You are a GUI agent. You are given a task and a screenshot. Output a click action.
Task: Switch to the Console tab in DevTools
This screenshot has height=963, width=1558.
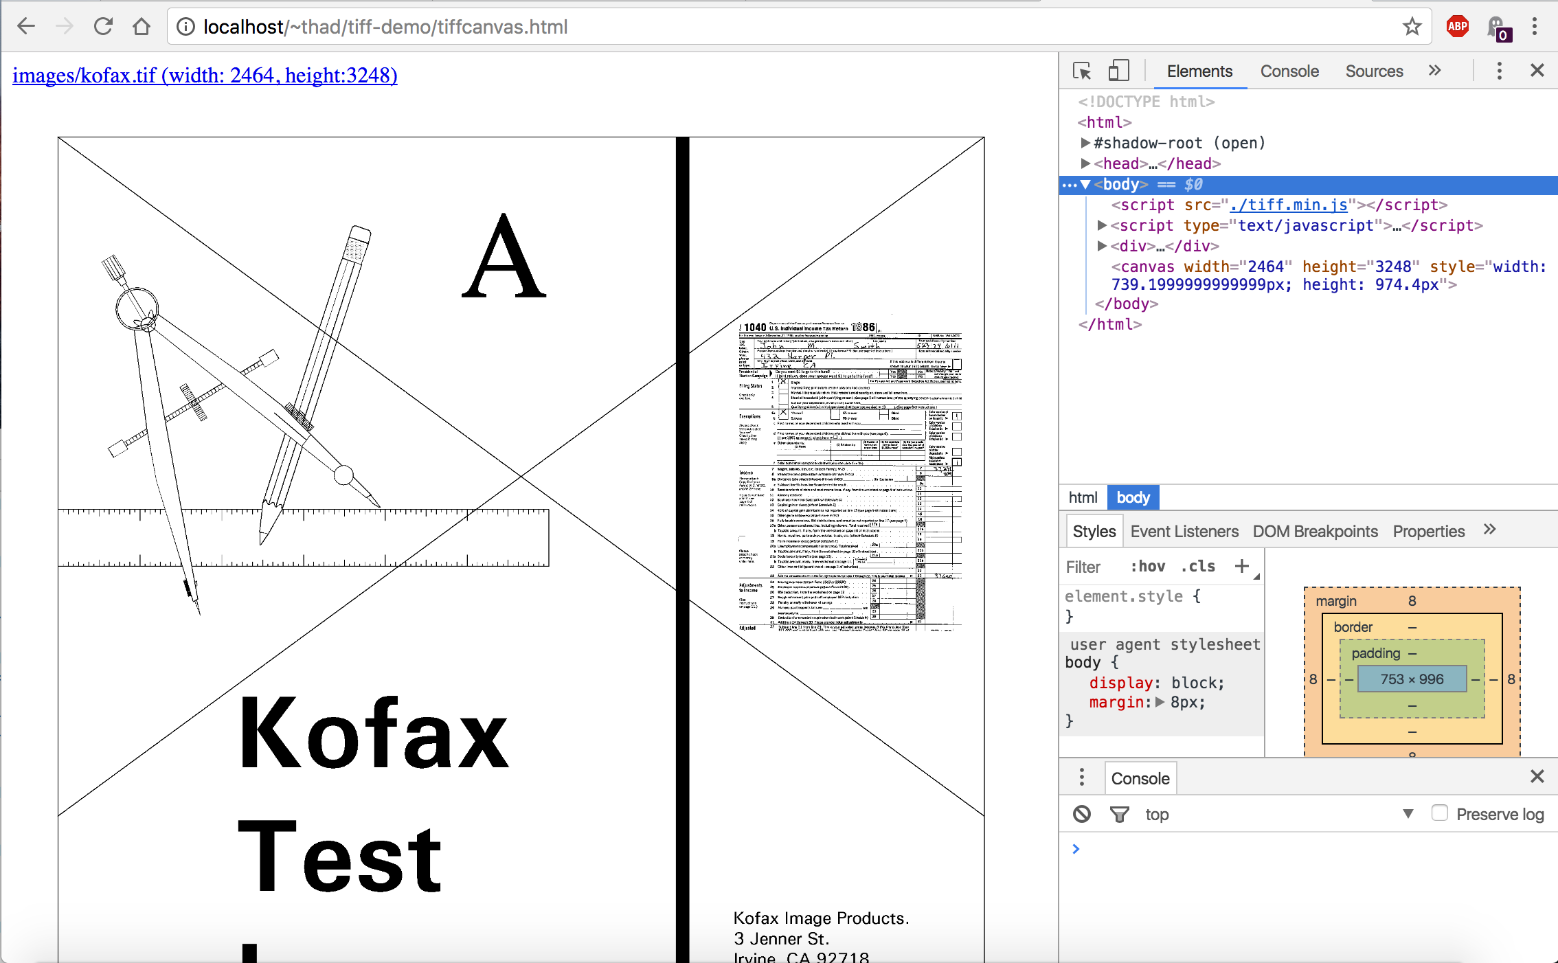(x=1289, y=71)
